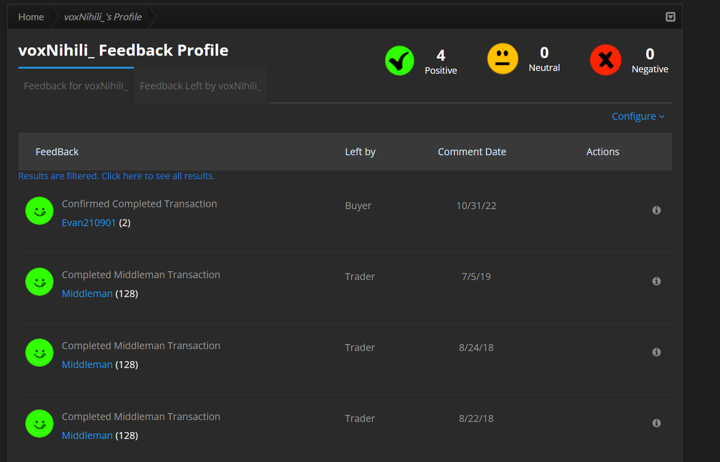The width and height of the screenshot is (720, 462).
Task: Click the yellow Neutral face icon
Action: point(503,59)
